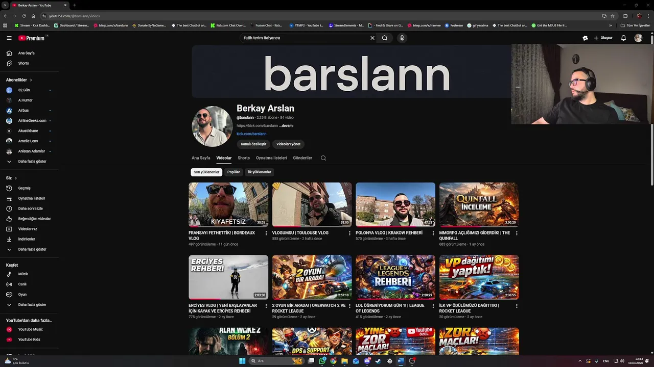Open Beğendiğim videolar list
Screen dimensions: 654x367
(29, 219)
